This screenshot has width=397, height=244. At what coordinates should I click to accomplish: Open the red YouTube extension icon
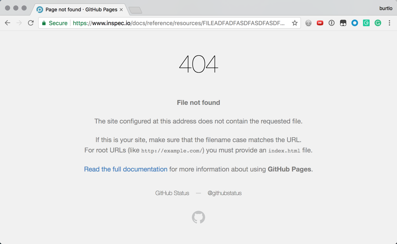[x=320, y=23]
